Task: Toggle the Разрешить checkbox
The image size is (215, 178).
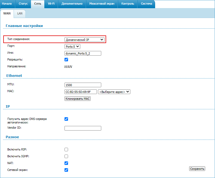Action: [x=66, y=59]
